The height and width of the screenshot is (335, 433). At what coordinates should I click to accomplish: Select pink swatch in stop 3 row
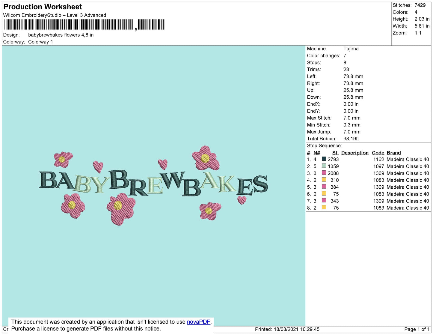[324, 173]
